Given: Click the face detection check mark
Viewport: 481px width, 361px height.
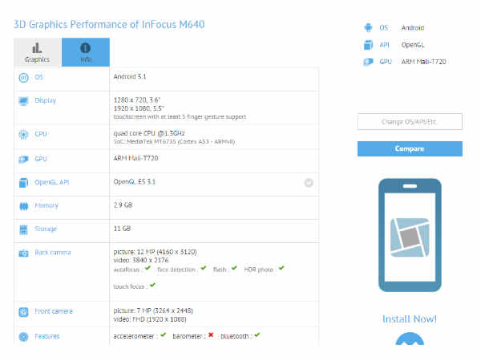Looking at the screenshot, I should coord(204,268).
